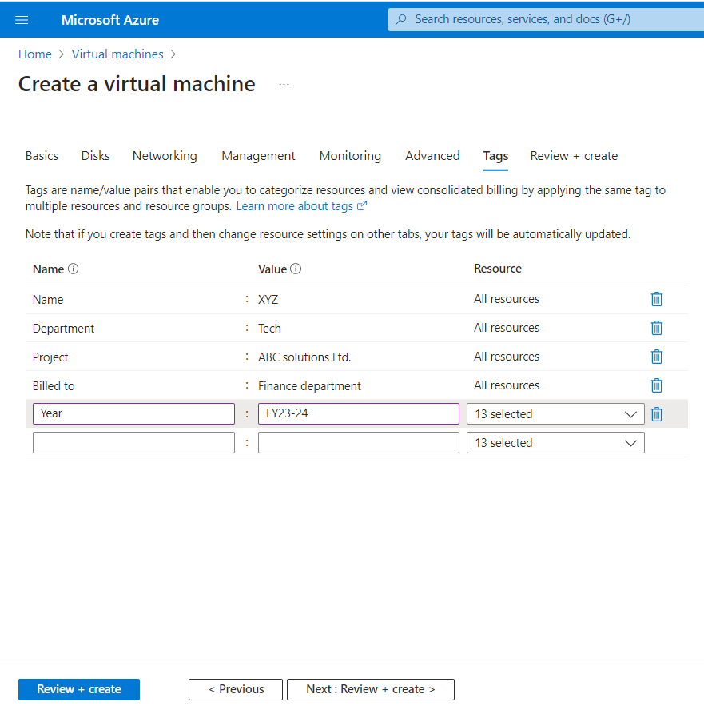
Task: Delete the Year tag row
Action: coord(656,414)
